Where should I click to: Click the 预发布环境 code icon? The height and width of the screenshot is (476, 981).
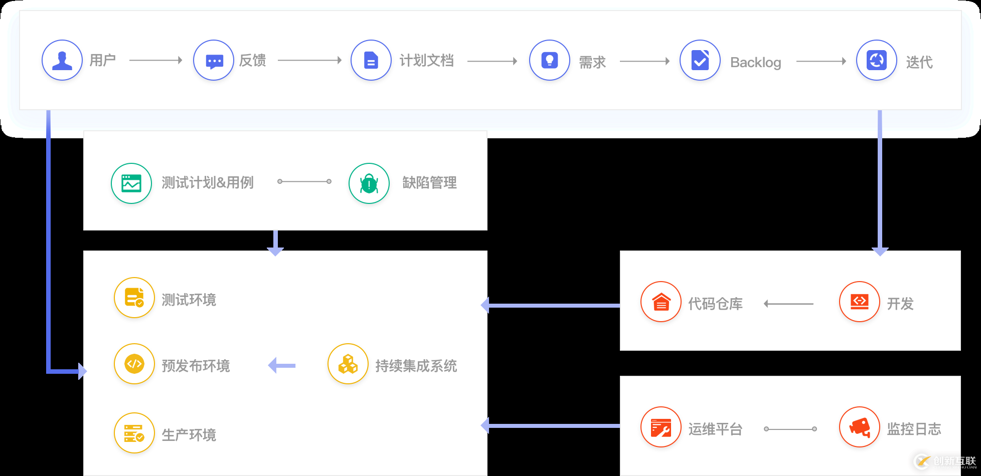[134, 364]
